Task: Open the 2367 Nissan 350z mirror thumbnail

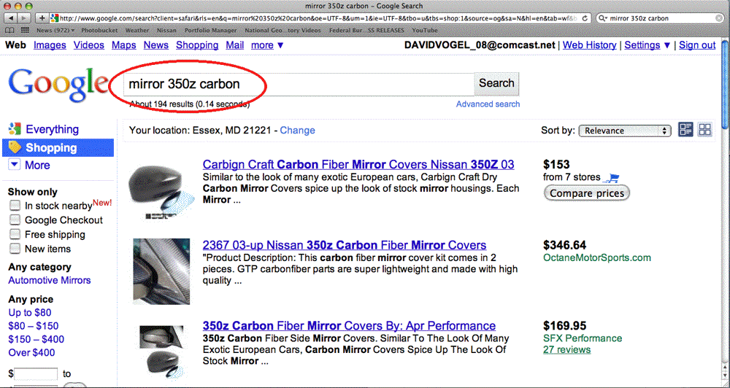Action: tap(161, 272)
